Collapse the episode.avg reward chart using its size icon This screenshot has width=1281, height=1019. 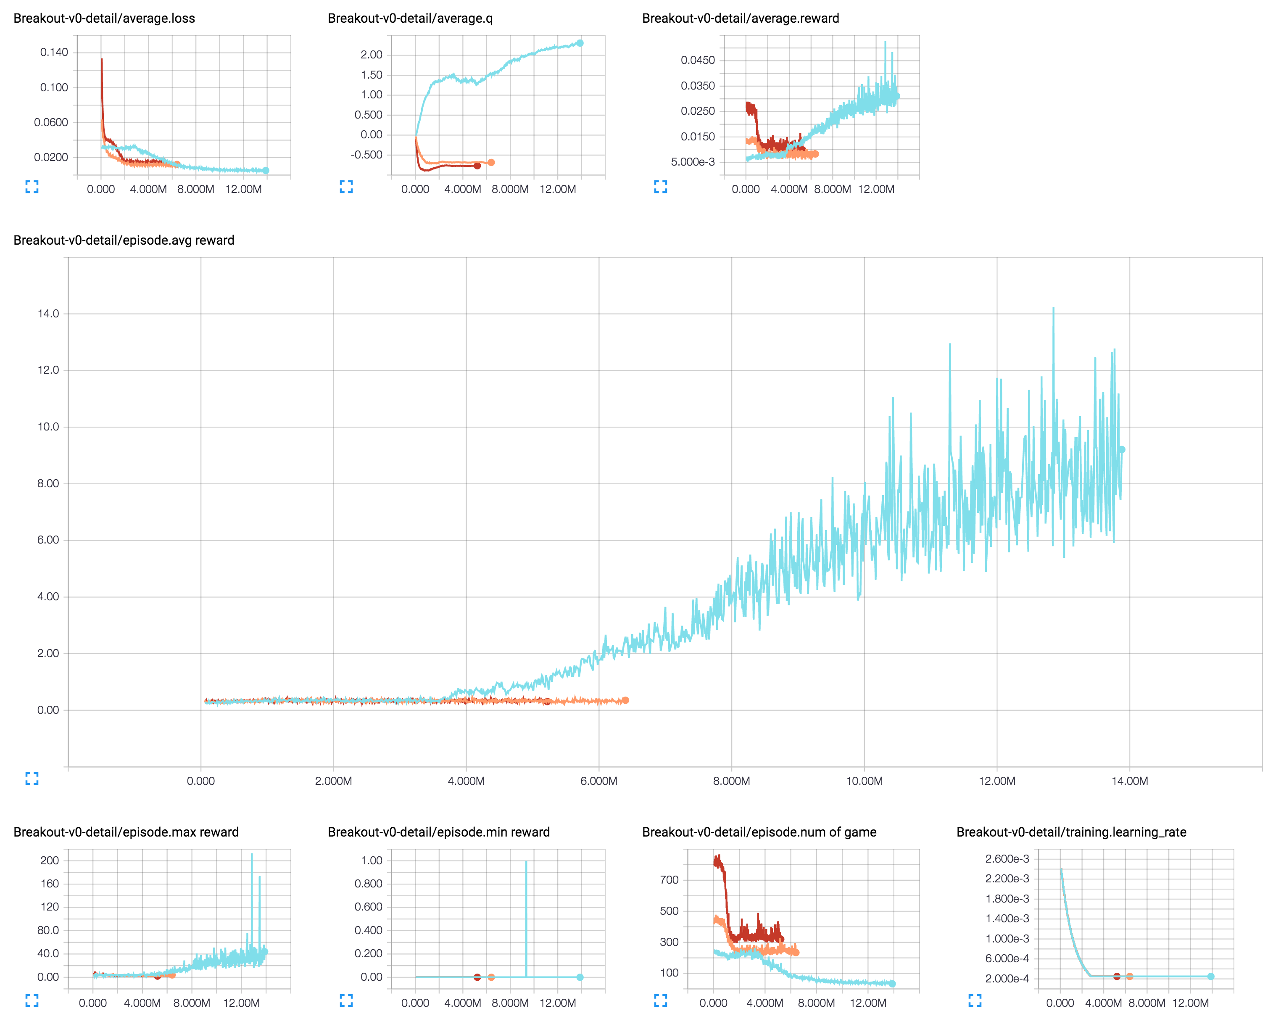pos(32,779)
